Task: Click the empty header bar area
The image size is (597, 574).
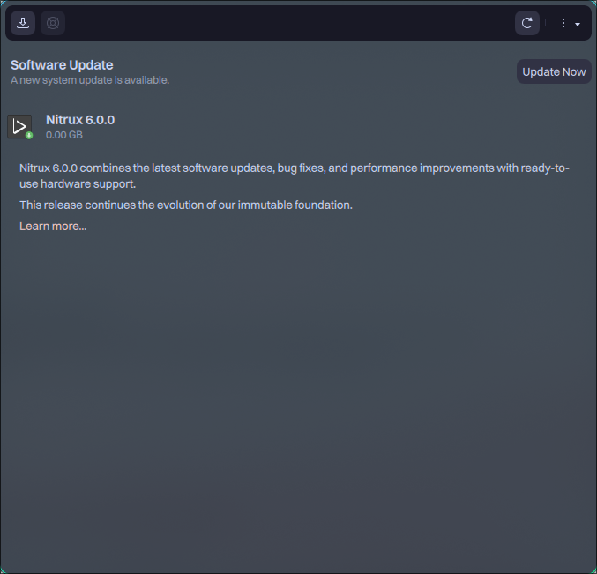Action: [x=291, y=23]
